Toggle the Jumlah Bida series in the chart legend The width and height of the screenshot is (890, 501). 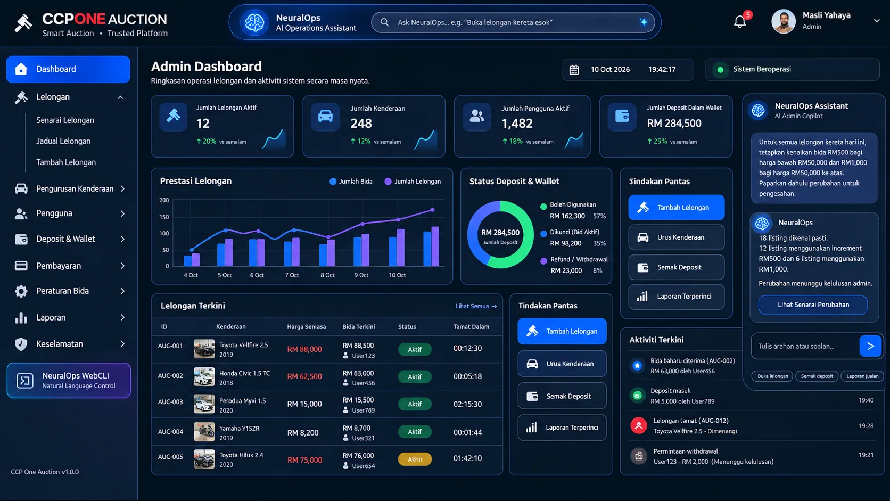351,182
